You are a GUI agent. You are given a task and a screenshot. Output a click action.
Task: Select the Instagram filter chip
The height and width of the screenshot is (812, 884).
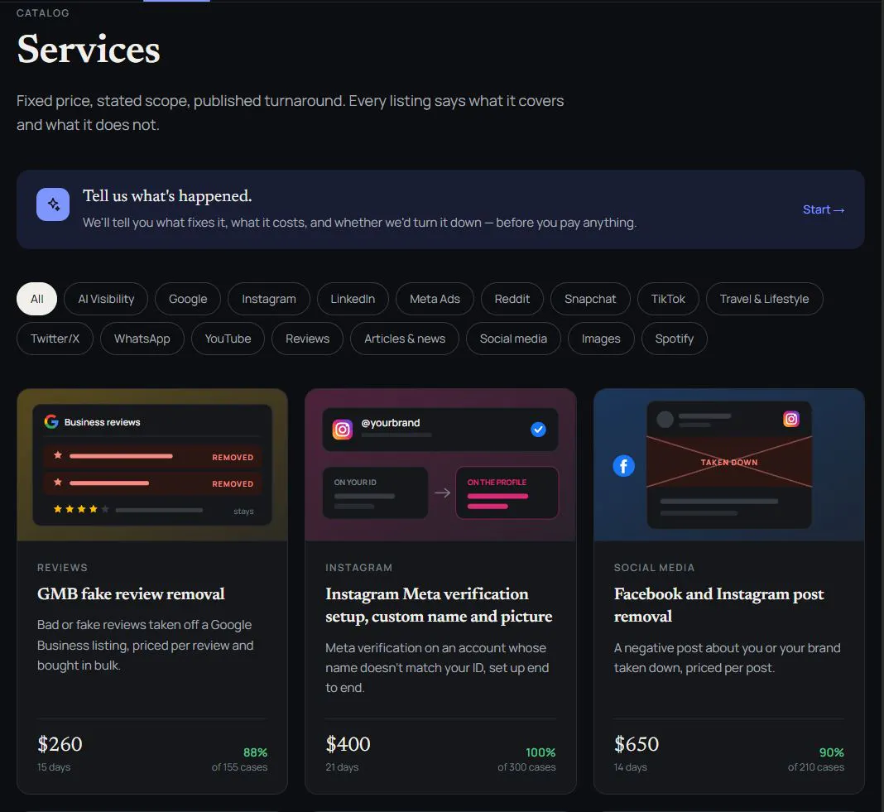pyautogui.click(x=269, y=299)
